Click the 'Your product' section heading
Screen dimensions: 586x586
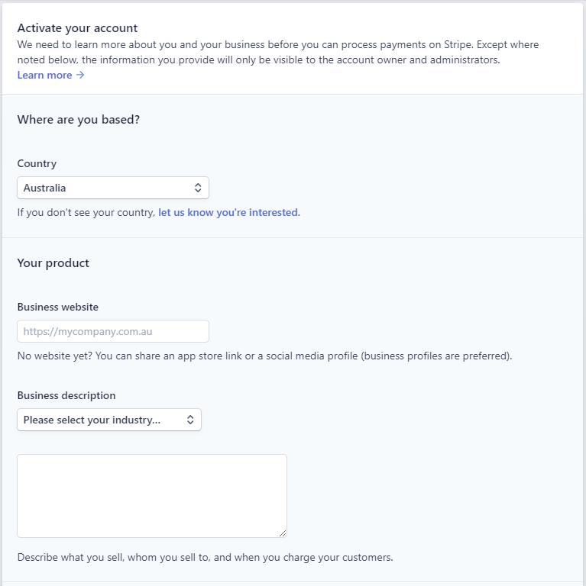[53, 263]
